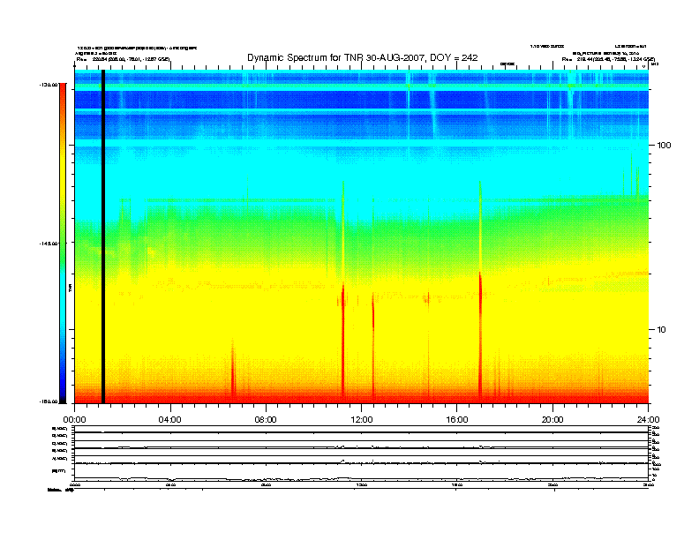Click the short red burst near 06:30

pos(233,368)
